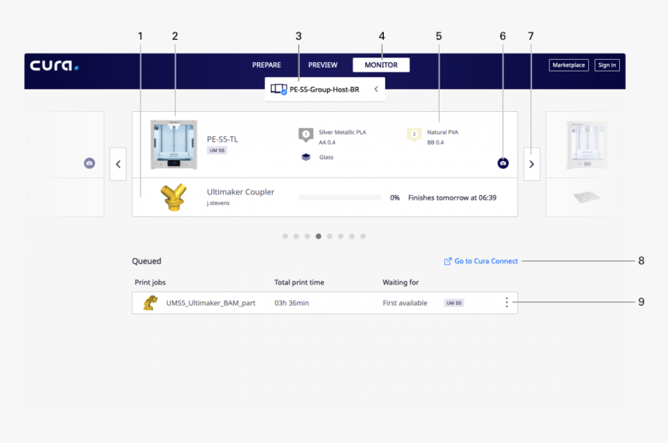Click the Natural PVA material label
The width and height of the screenshot is (668, 443).
[x=443, y=132]
